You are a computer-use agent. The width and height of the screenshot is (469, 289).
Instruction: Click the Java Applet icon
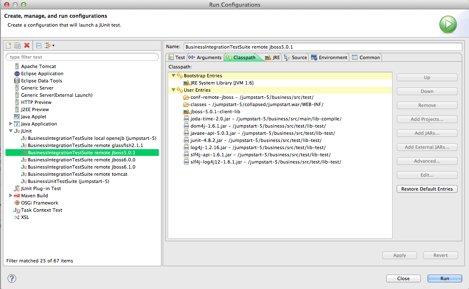(x=17, y=117)
